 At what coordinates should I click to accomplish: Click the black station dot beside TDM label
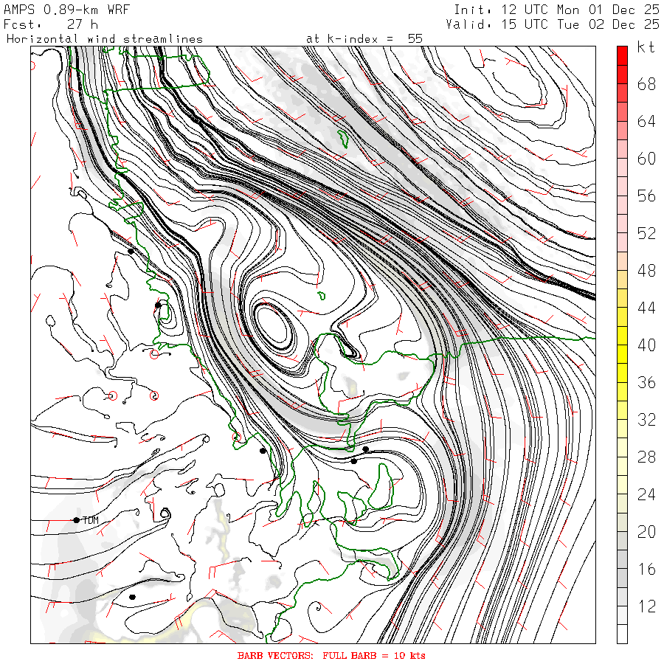76,520
